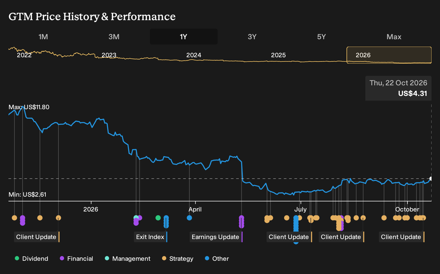Viewport: 440px width, 274px height.
Task: Click the white current-price point on chart
Action: tap(431, 179)
